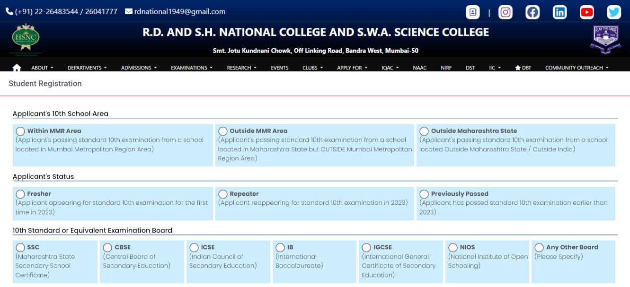Select CBSE examination board

(107, 247)
